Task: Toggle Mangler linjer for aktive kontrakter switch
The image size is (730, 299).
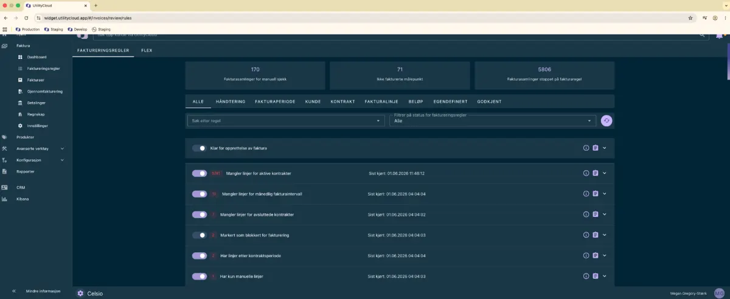Action: pos(200,173)
